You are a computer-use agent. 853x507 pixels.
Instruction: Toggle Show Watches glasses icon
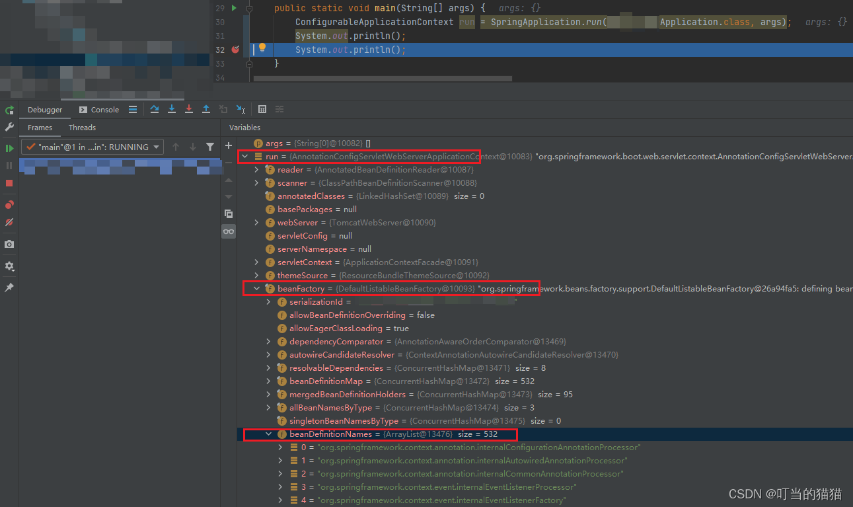pyautogui.click(x=229, y=231)
